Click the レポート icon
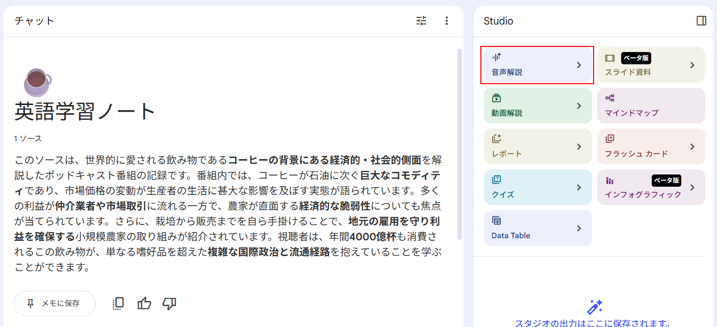 point(497,139)
